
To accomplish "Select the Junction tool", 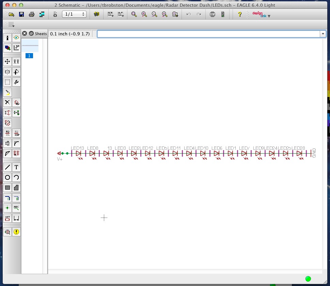I will [7, 208].
